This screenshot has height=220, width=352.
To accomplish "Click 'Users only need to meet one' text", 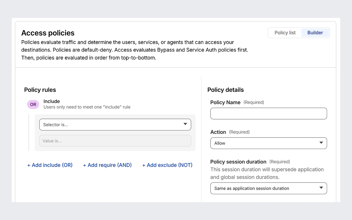I will coord(87,107).
